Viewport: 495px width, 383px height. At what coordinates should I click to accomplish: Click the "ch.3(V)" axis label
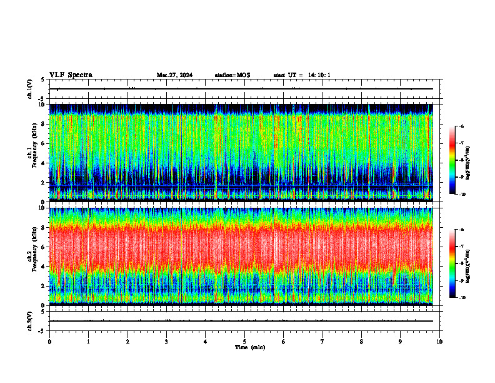30,321
